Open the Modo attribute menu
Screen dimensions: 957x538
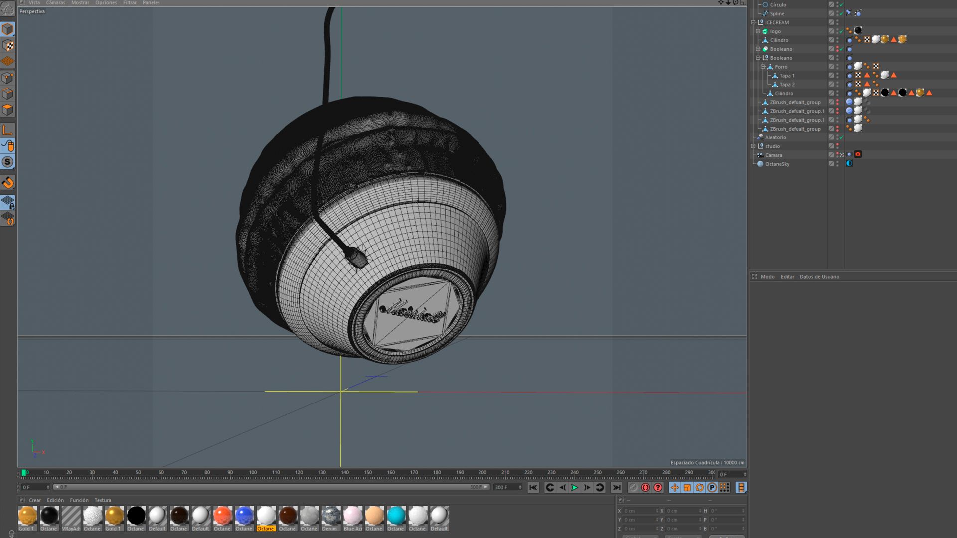pyautogui.click(x=767, y=277)
